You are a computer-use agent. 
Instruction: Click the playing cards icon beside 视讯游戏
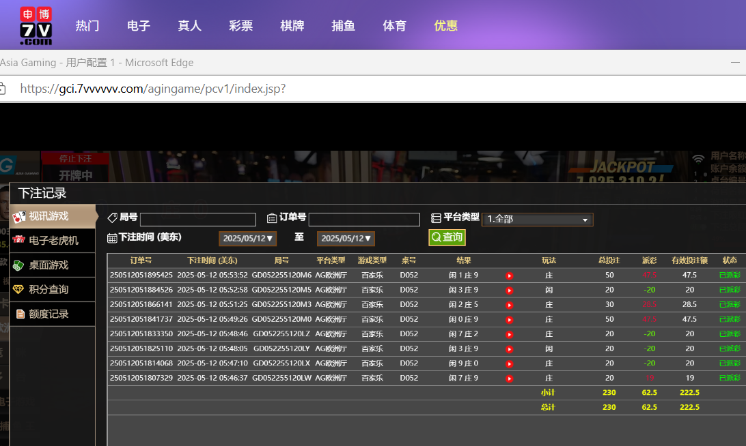point(19,216)
